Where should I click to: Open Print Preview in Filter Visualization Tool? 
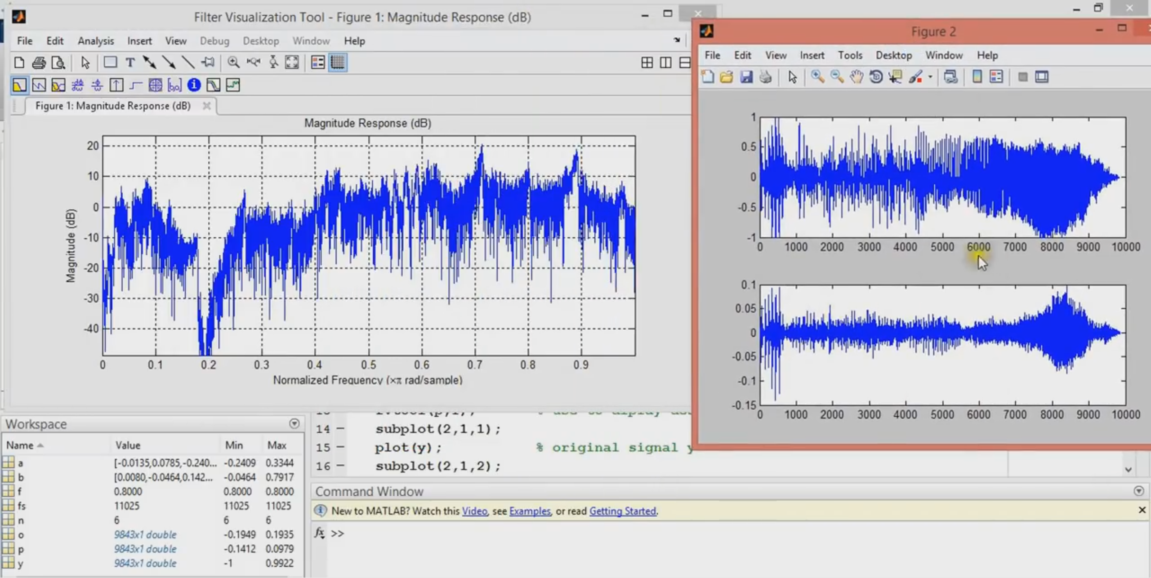pyautogui.click(x=58, y=62)
